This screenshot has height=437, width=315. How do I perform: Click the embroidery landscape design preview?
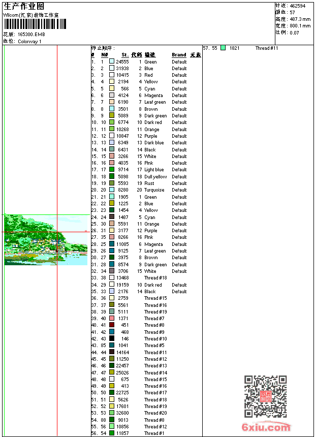coord(46,240)
